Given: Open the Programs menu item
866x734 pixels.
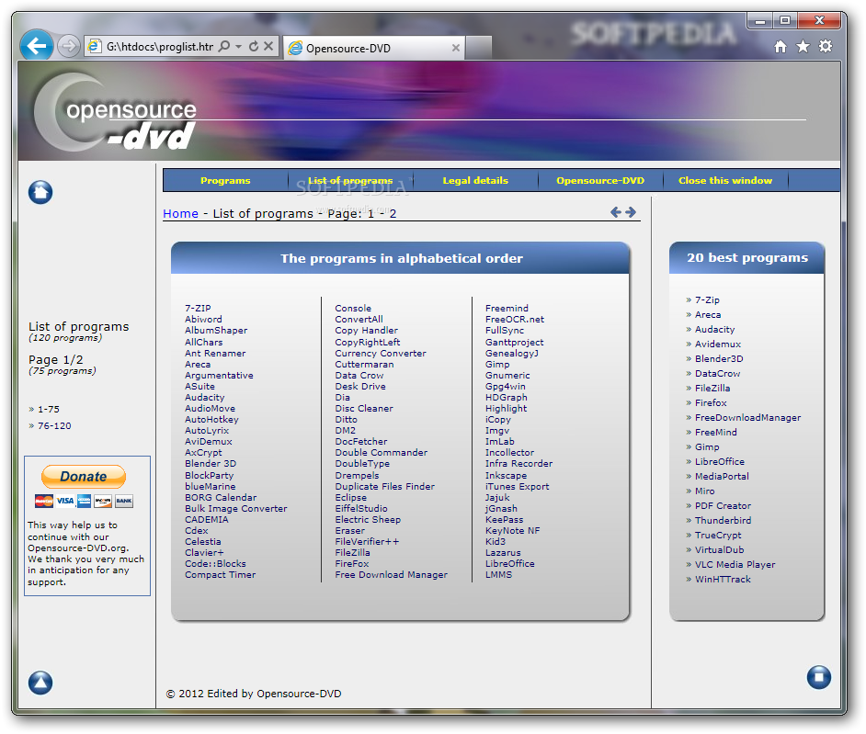Looking at the screenshot, I should click(225, 180).
